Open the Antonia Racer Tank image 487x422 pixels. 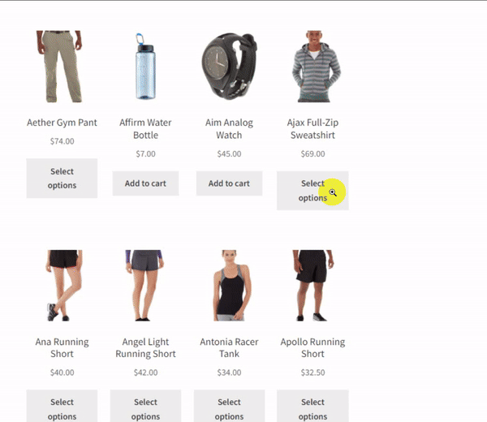tap(229, 286)
